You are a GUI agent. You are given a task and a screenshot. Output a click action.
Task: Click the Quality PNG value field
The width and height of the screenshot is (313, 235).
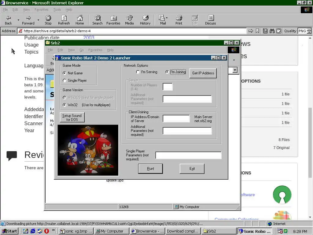tap(302, 31)
